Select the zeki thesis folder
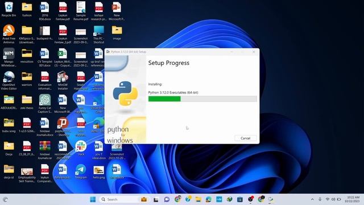Image resolution: width=364 pixels, height=205 pixels. point(27,102)
